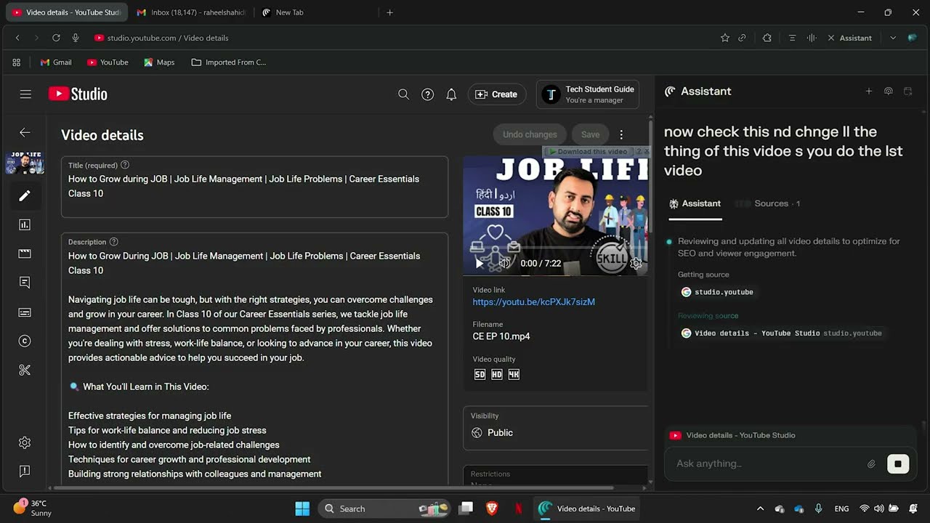Stop the Assistant response
Screen dimensions: 930x523
click(898, 463)
